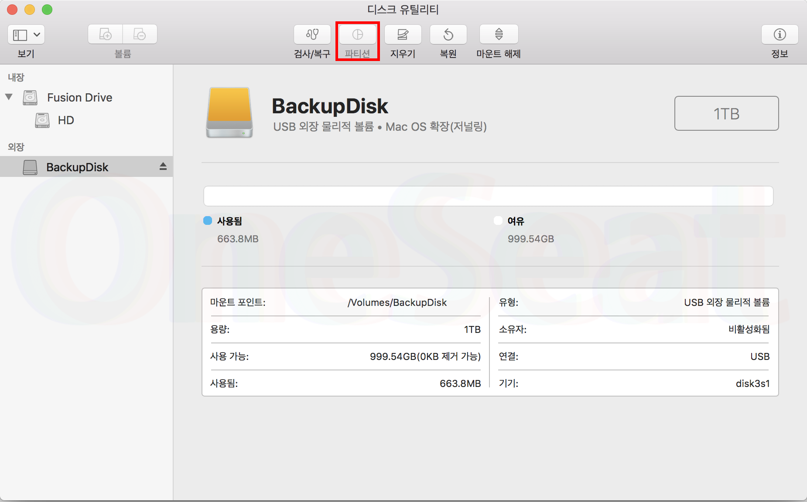
Task: Click the type value USB 외장 물리적 볼륨
Action: coord(727,302)
